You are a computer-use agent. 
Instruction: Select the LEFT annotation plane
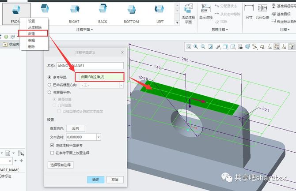tap(160, 14)
